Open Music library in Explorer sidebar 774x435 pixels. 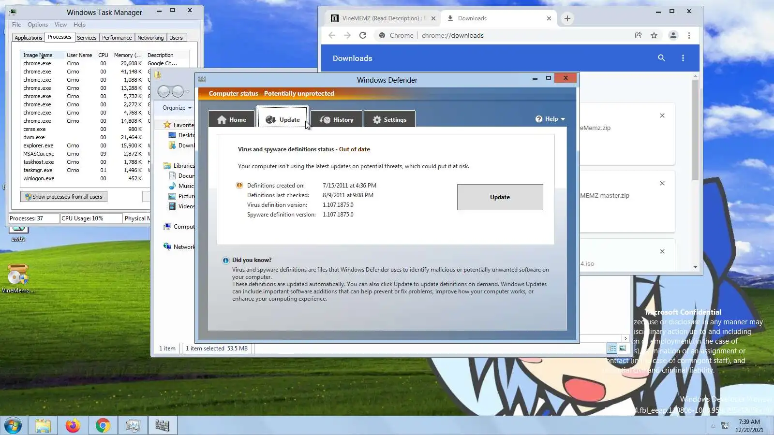coord(181,186)
